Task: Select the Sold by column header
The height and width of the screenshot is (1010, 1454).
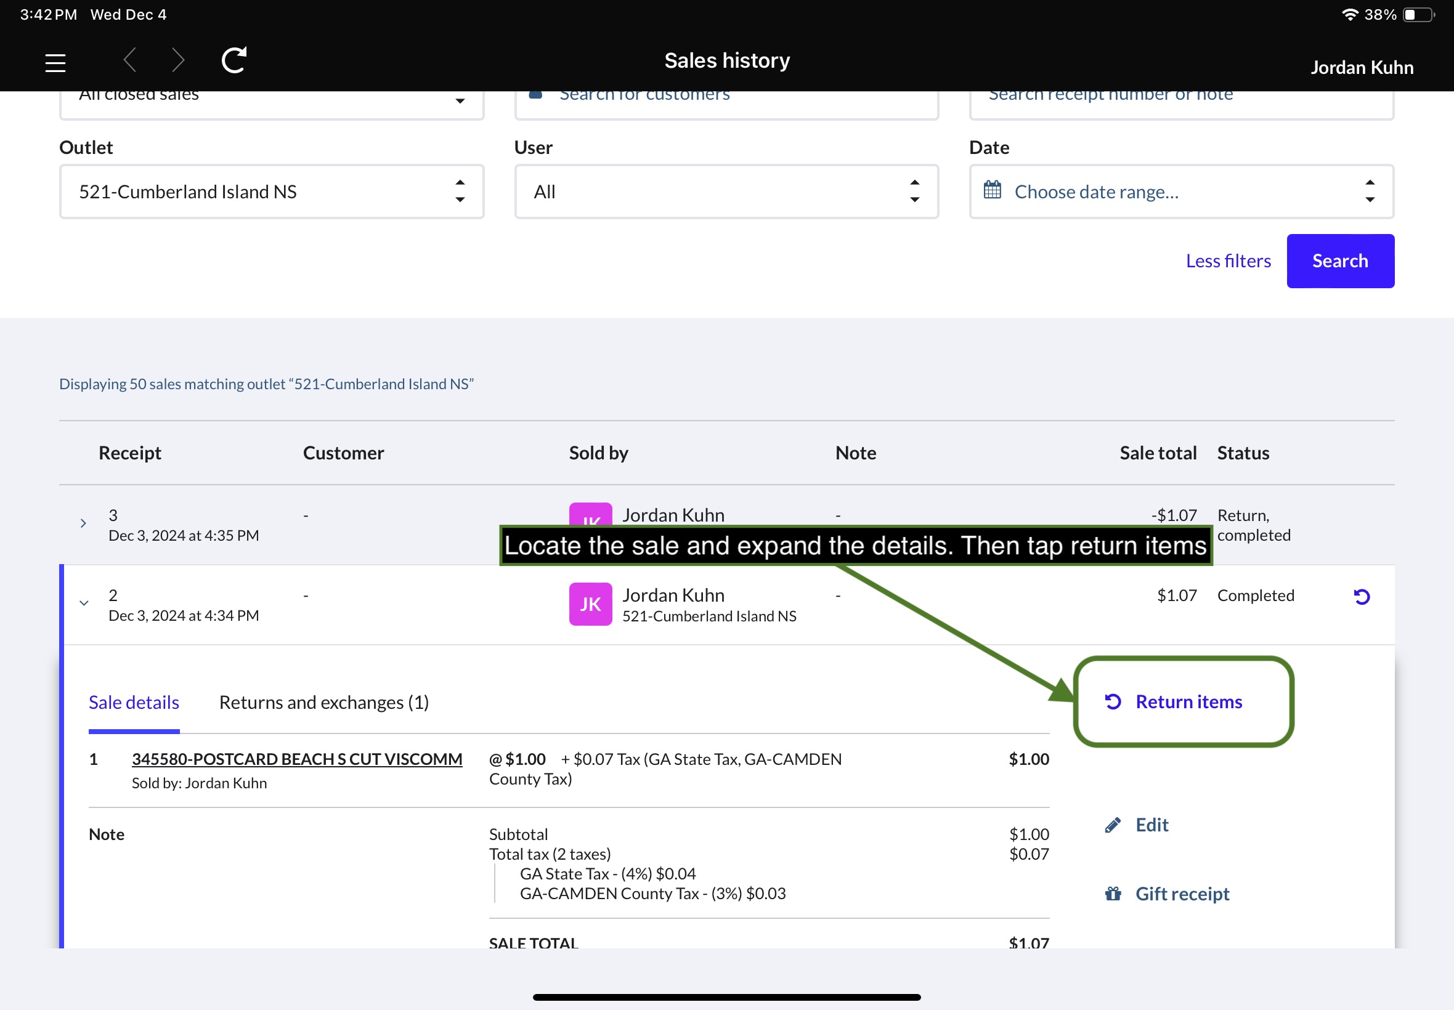Action: 598,453
